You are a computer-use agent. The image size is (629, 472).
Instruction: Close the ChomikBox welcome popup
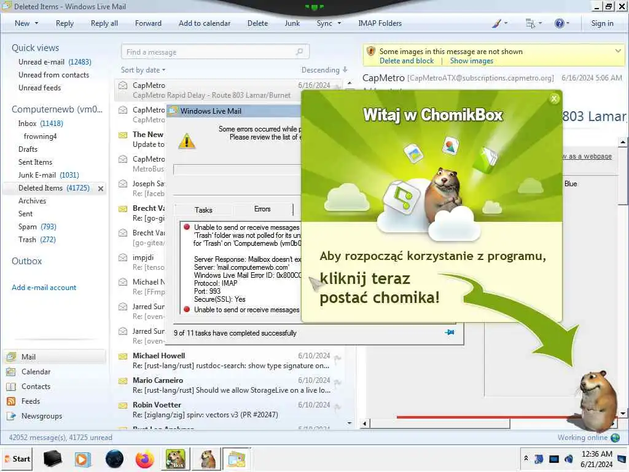click(x=554, y=98)
